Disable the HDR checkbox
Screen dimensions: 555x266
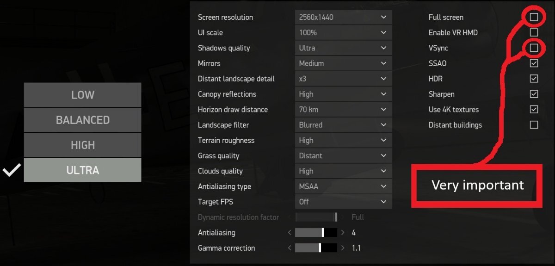click(x=534, y=79)
